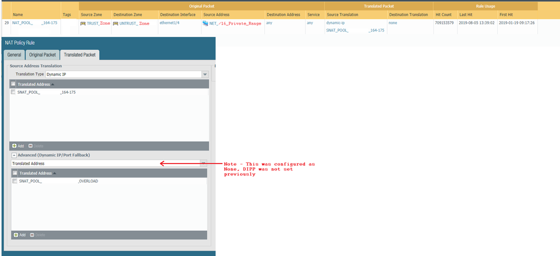Switch to the Original Packet tab

[x=42, y=55]
